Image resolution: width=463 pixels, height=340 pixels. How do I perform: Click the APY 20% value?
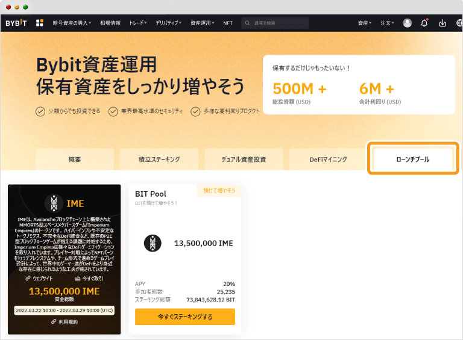[x=229, y=283]
